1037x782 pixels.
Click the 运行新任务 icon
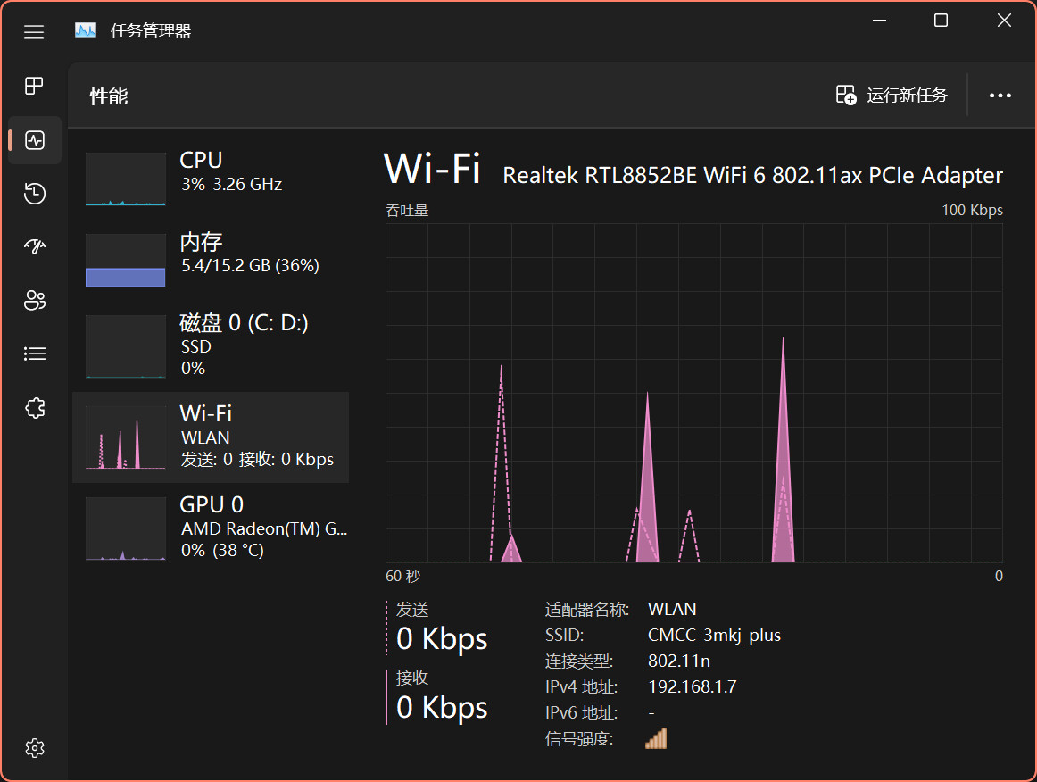coord(846,96)
